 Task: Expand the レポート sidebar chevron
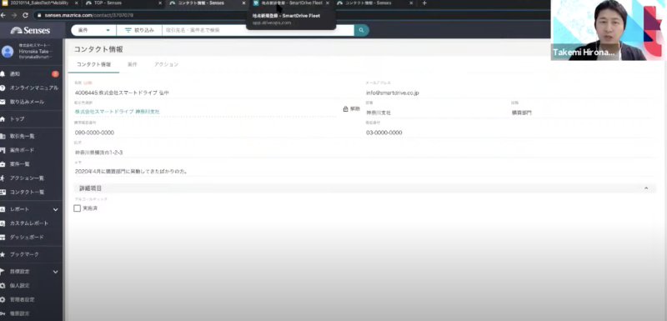click(x=56, y=209)
